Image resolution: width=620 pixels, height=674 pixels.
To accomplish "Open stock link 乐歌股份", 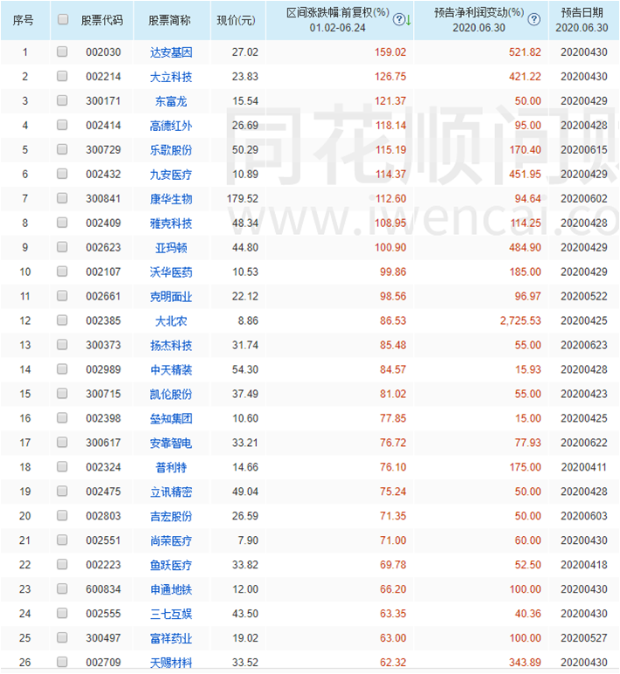I will 171,150.
